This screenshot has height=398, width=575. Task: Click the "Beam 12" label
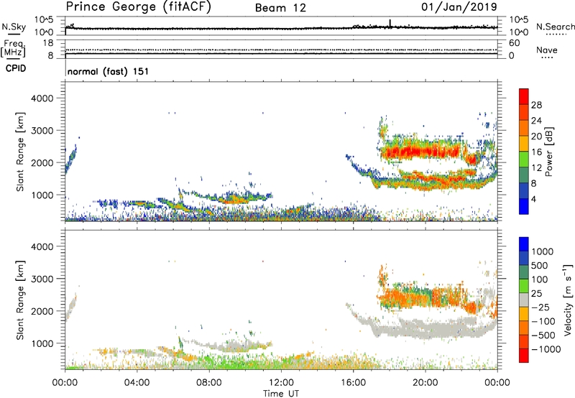280,8
